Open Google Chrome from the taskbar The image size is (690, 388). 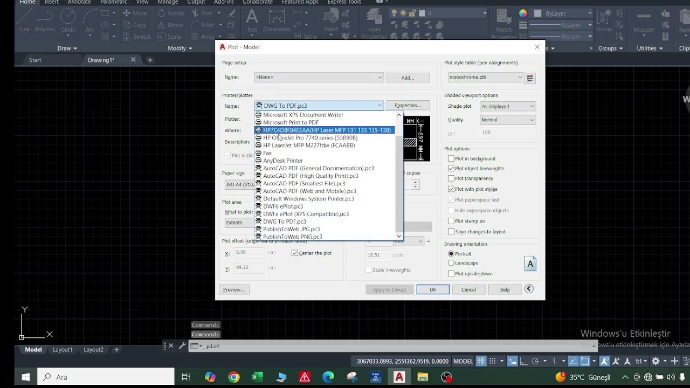point(233,377)
